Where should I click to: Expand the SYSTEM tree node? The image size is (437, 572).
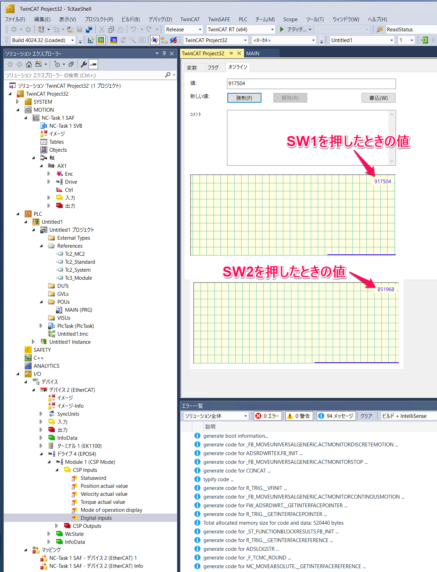[17, 102]
